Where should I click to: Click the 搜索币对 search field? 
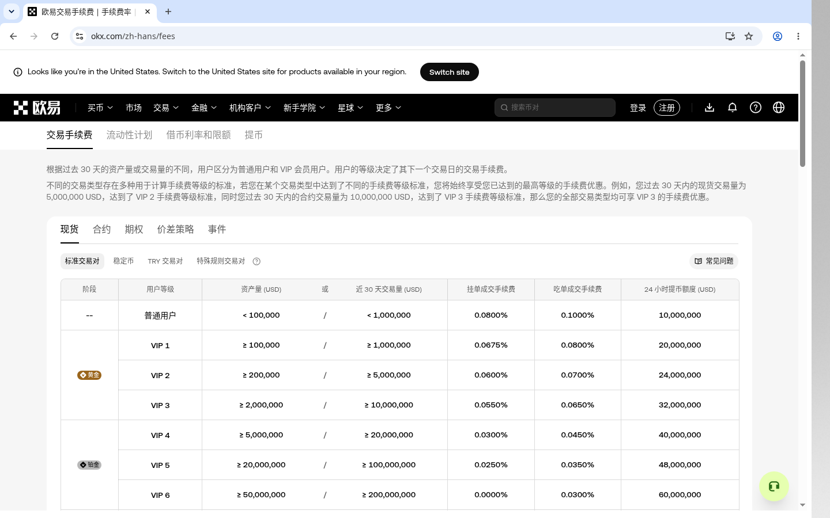click(555, 108)
